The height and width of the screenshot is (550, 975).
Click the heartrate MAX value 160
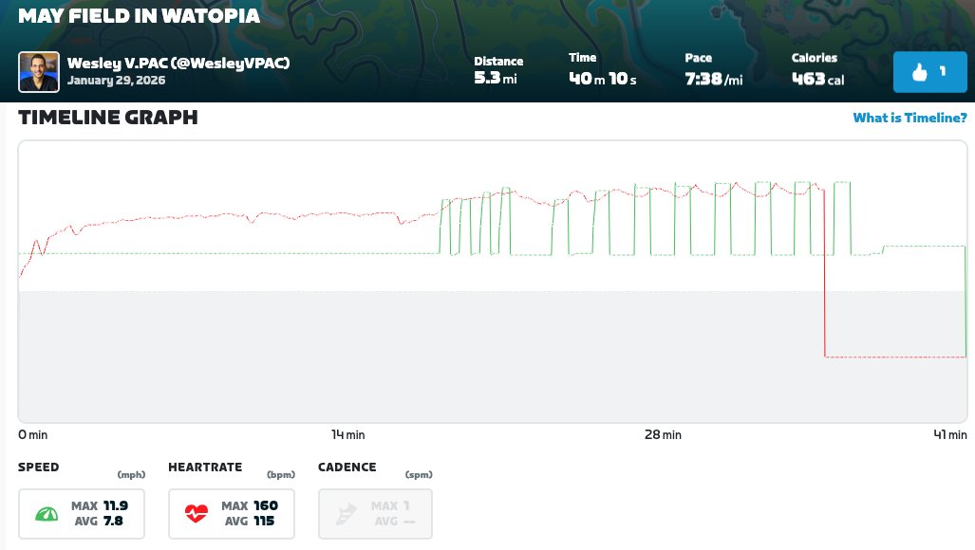(266, 506)
